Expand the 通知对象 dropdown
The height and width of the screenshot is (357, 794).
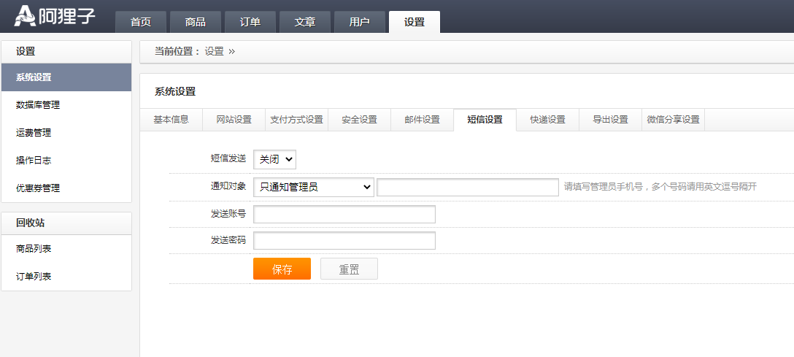coord(313,187)
